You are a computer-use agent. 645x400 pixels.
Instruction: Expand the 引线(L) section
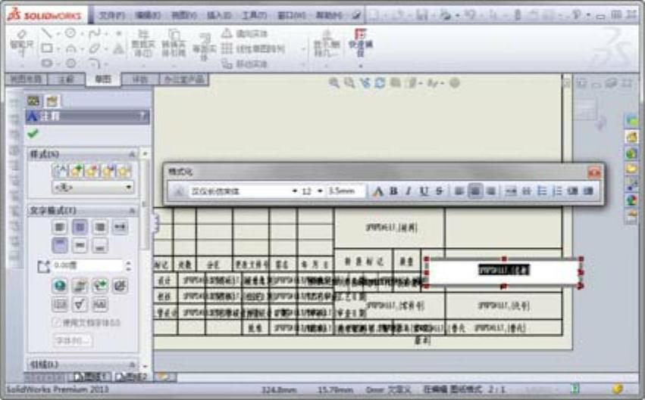click(132, 364)
